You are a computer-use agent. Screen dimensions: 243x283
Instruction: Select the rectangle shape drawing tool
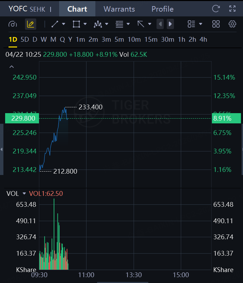[x=76, y=24]
